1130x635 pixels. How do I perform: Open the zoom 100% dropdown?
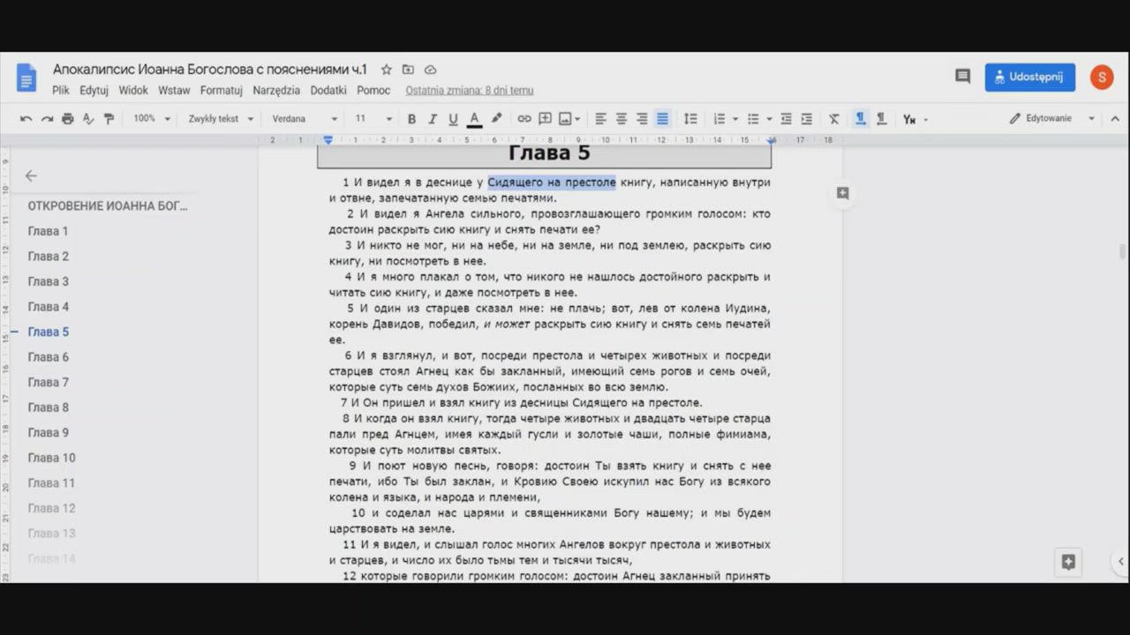point(151,119)
